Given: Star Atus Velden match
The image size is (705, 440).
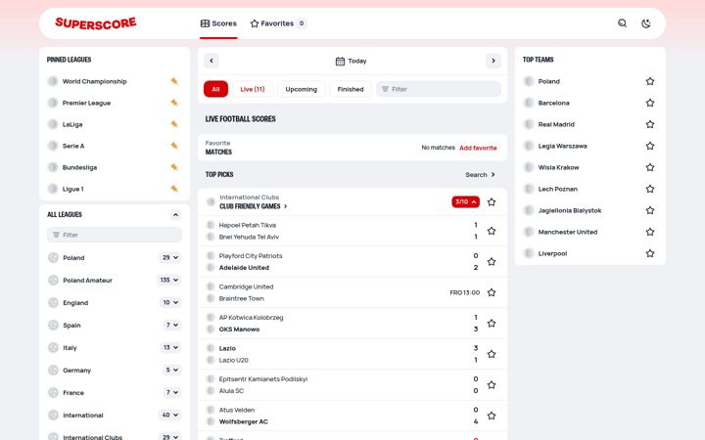Looking at the screenshot, I should tap(492, 416).
